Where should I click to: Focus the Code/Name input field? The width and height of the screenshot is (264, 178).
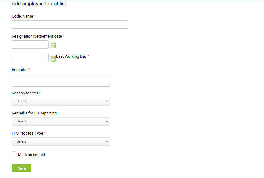[70, 25]
